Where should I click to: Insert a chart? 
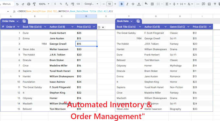209,4
